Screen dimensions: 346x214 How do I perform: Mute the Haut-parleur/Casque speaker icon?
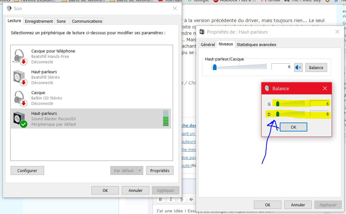pyautogui.click(x=298, y=67)
